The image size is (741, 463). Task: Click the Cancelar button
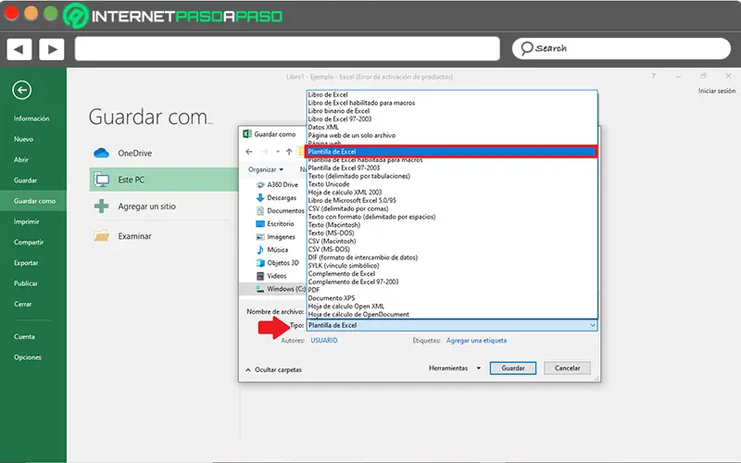point(567,368)
